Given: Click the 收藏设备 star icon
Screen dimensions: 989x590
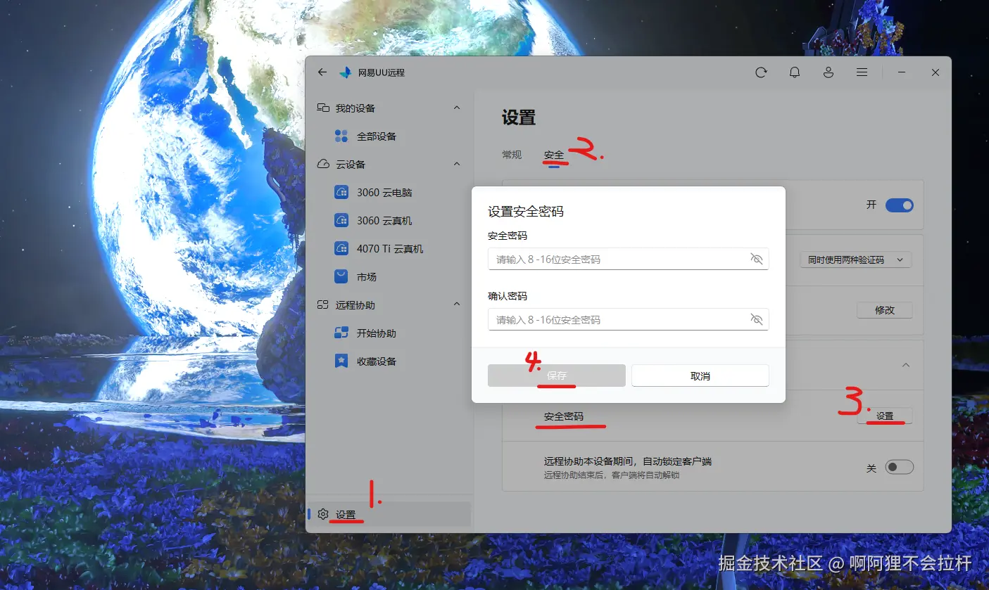Looking at the screenshot, I should pos(341,361).
